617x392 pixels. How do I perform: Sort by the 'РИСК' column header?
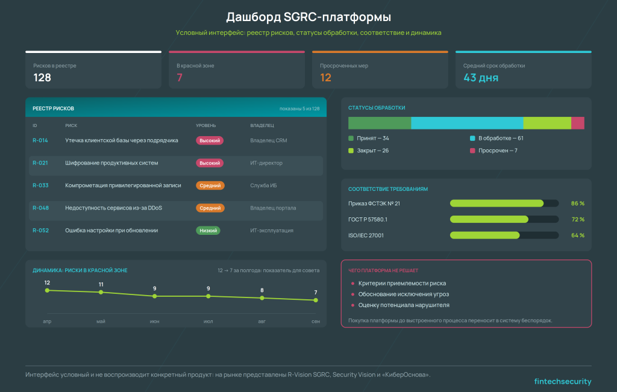71,125
